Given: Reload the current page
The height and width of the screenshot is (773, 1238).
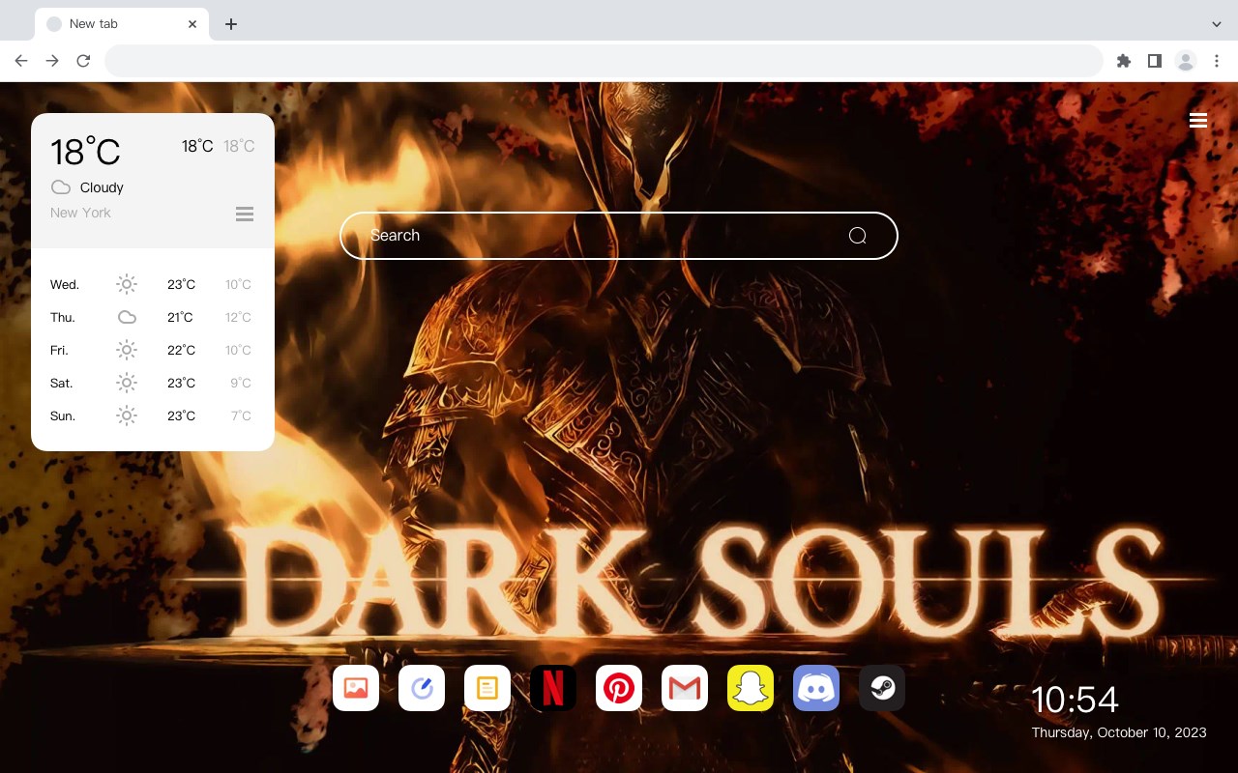Looking at the screenshot, I should (83, 61).
